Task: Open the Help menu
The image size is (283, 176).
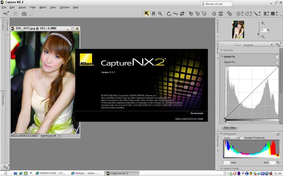Action: [x=75, y=7]
